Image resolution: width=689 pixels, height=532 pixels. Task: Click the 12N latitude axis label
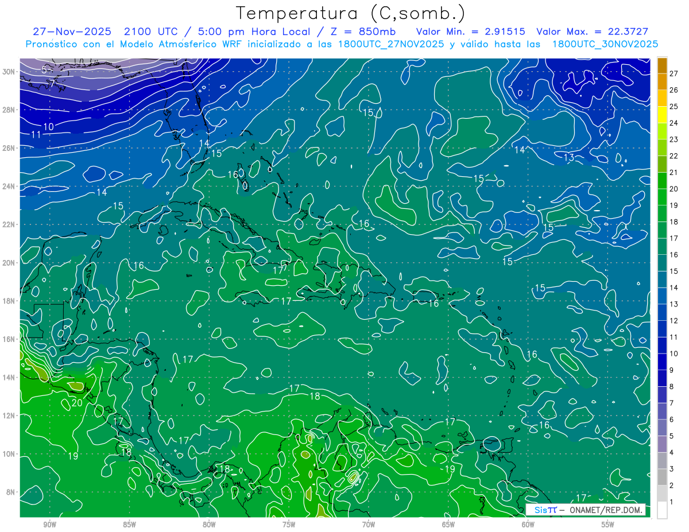(9, 415)
